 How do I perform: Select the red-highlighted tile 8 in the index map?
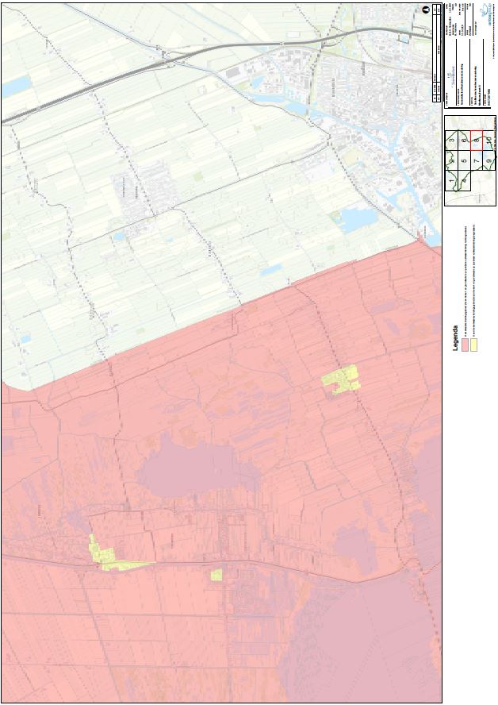pyautogui.click(x=477, y=140)
